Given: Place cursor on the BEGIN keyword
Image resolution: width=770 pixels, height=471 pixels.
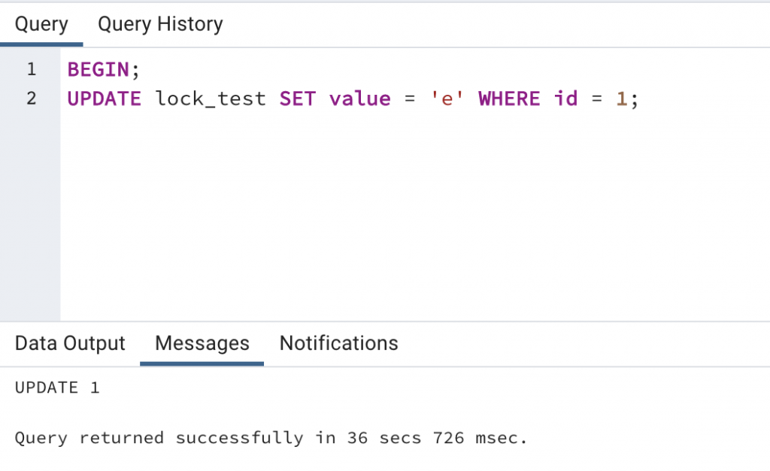Looking at the screenshot, I should pos(99,70).
